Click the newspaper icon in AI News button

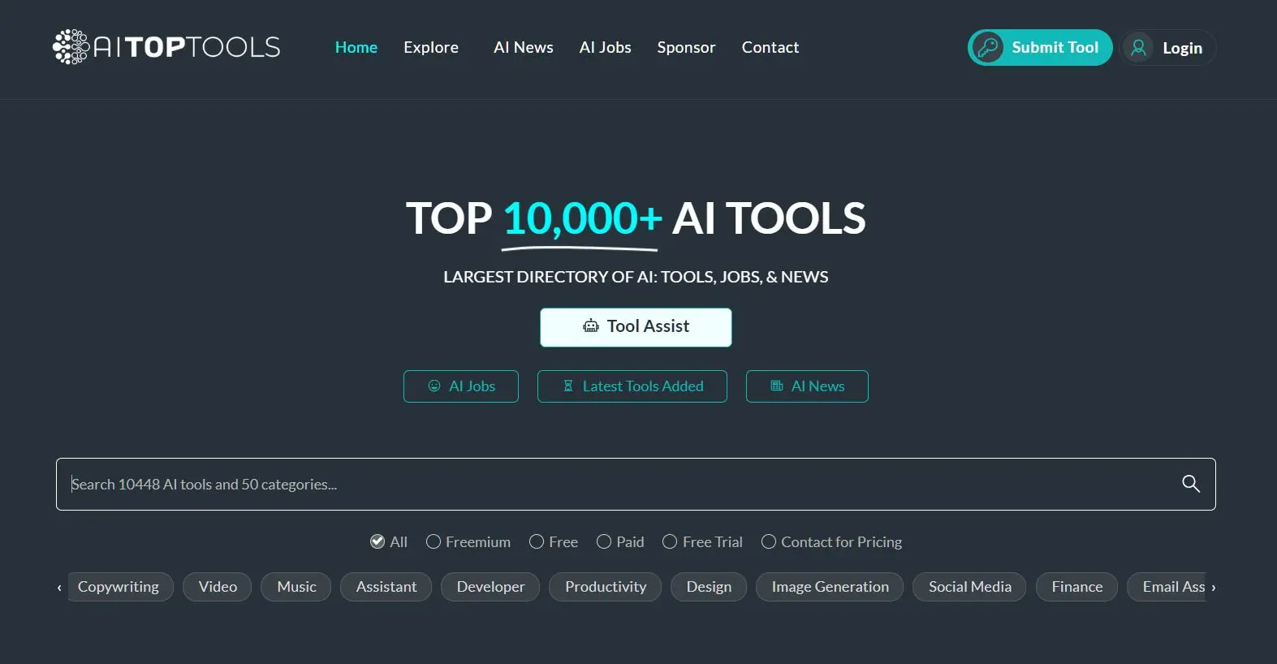click(777, 386)
